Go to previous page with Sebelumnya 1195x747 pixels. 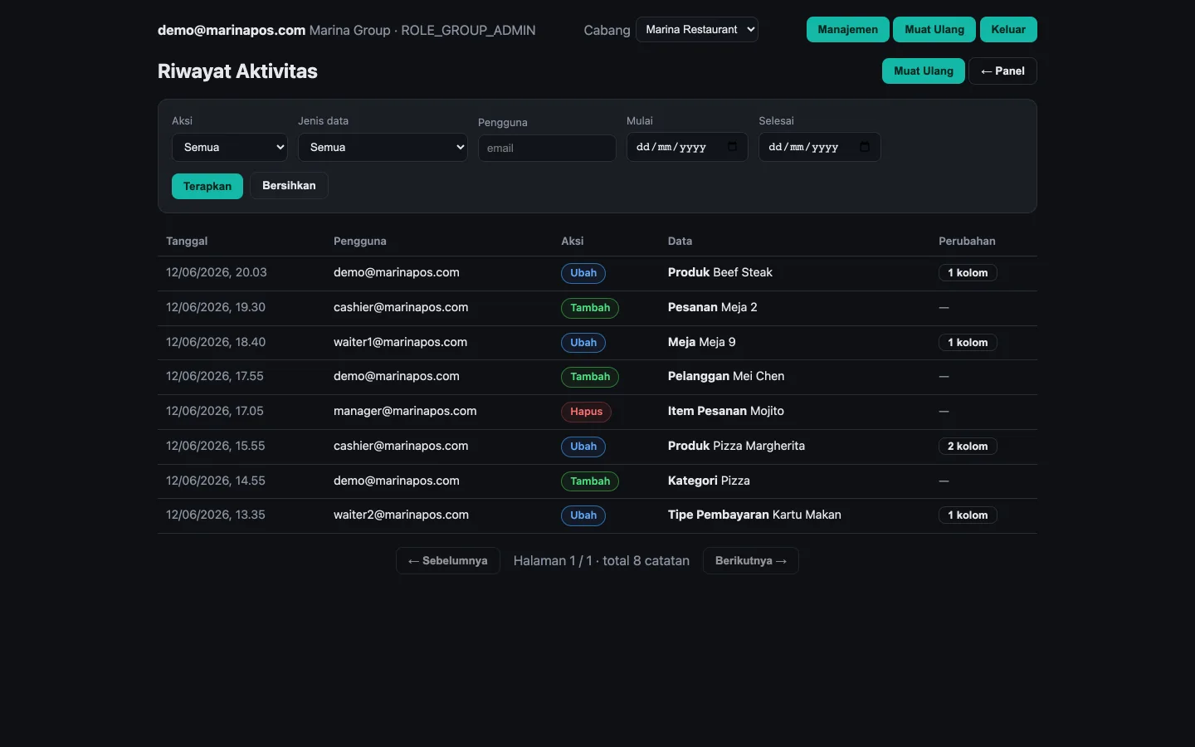pos(448,561)
